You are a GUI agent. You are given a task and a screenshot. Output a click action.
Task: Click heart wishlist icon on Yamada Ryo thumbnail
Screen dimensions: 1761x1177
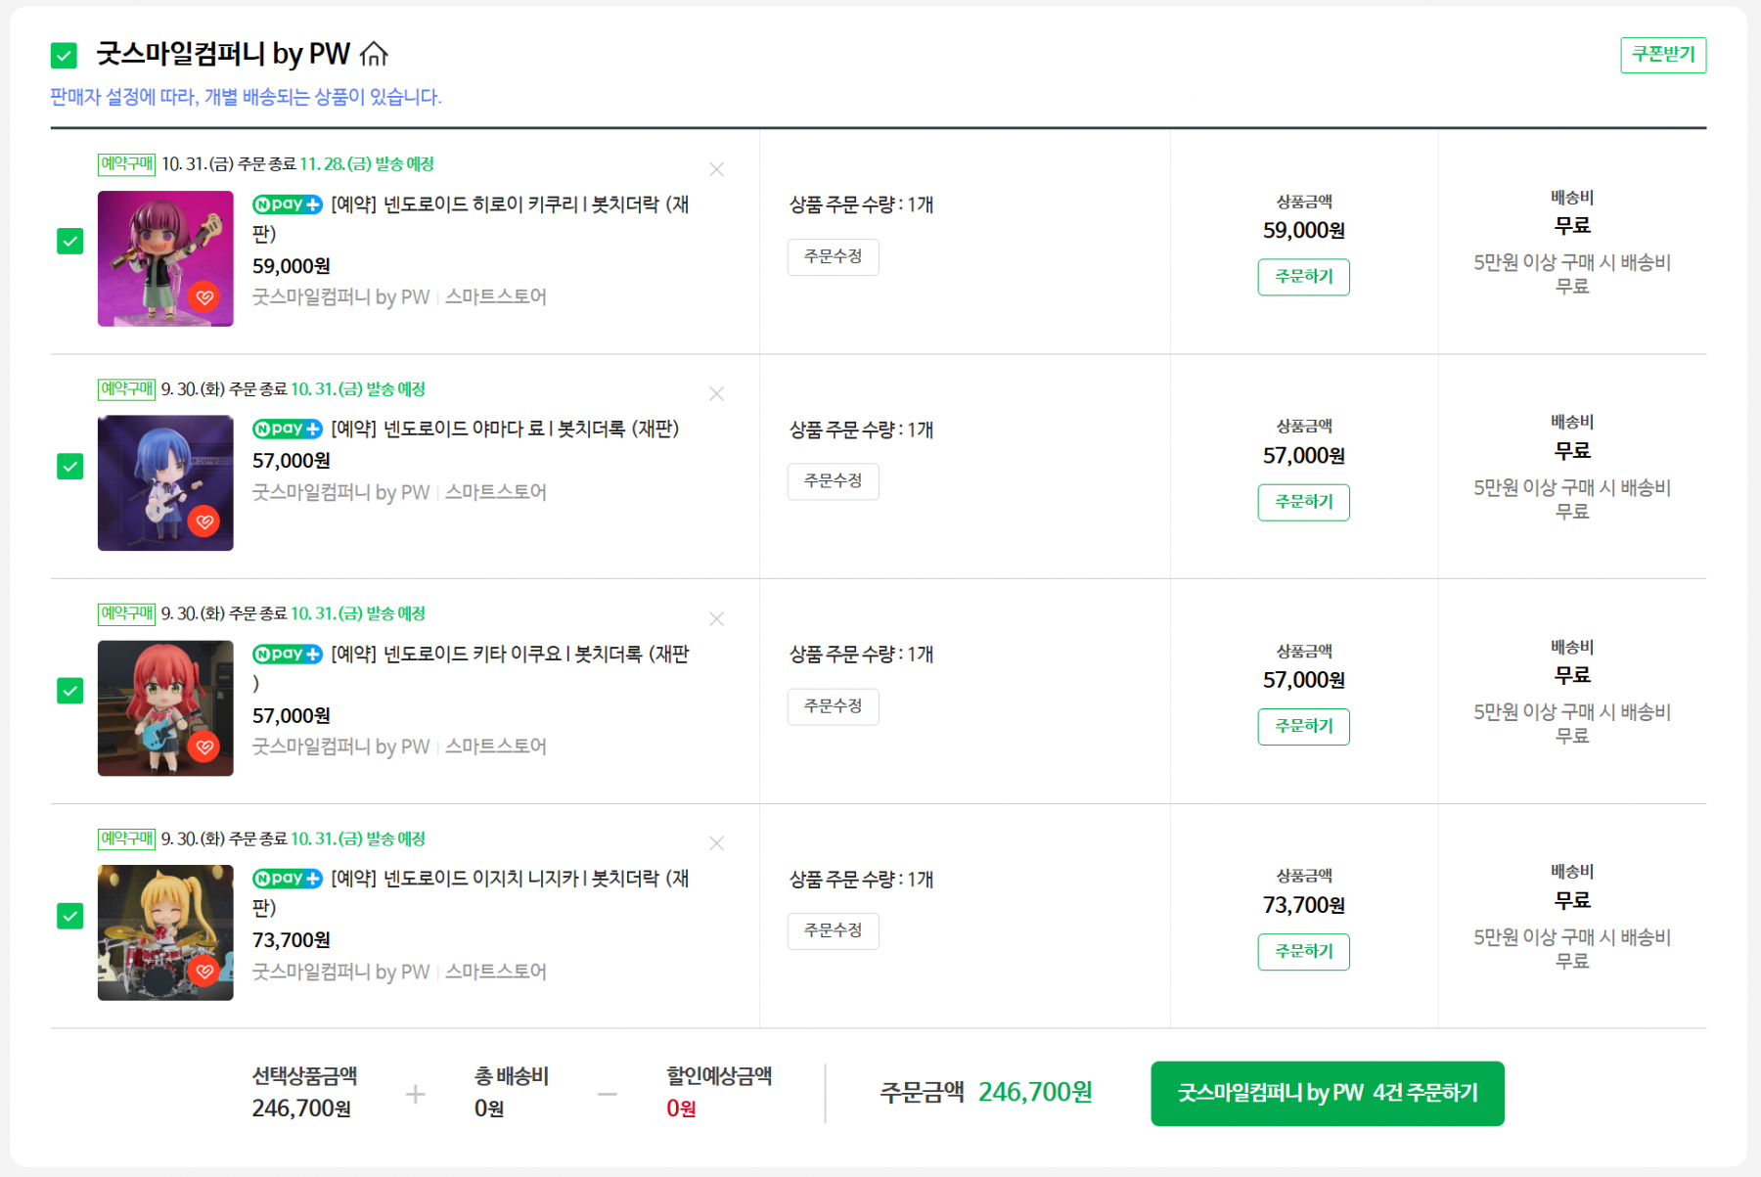[x=204, y=521]
